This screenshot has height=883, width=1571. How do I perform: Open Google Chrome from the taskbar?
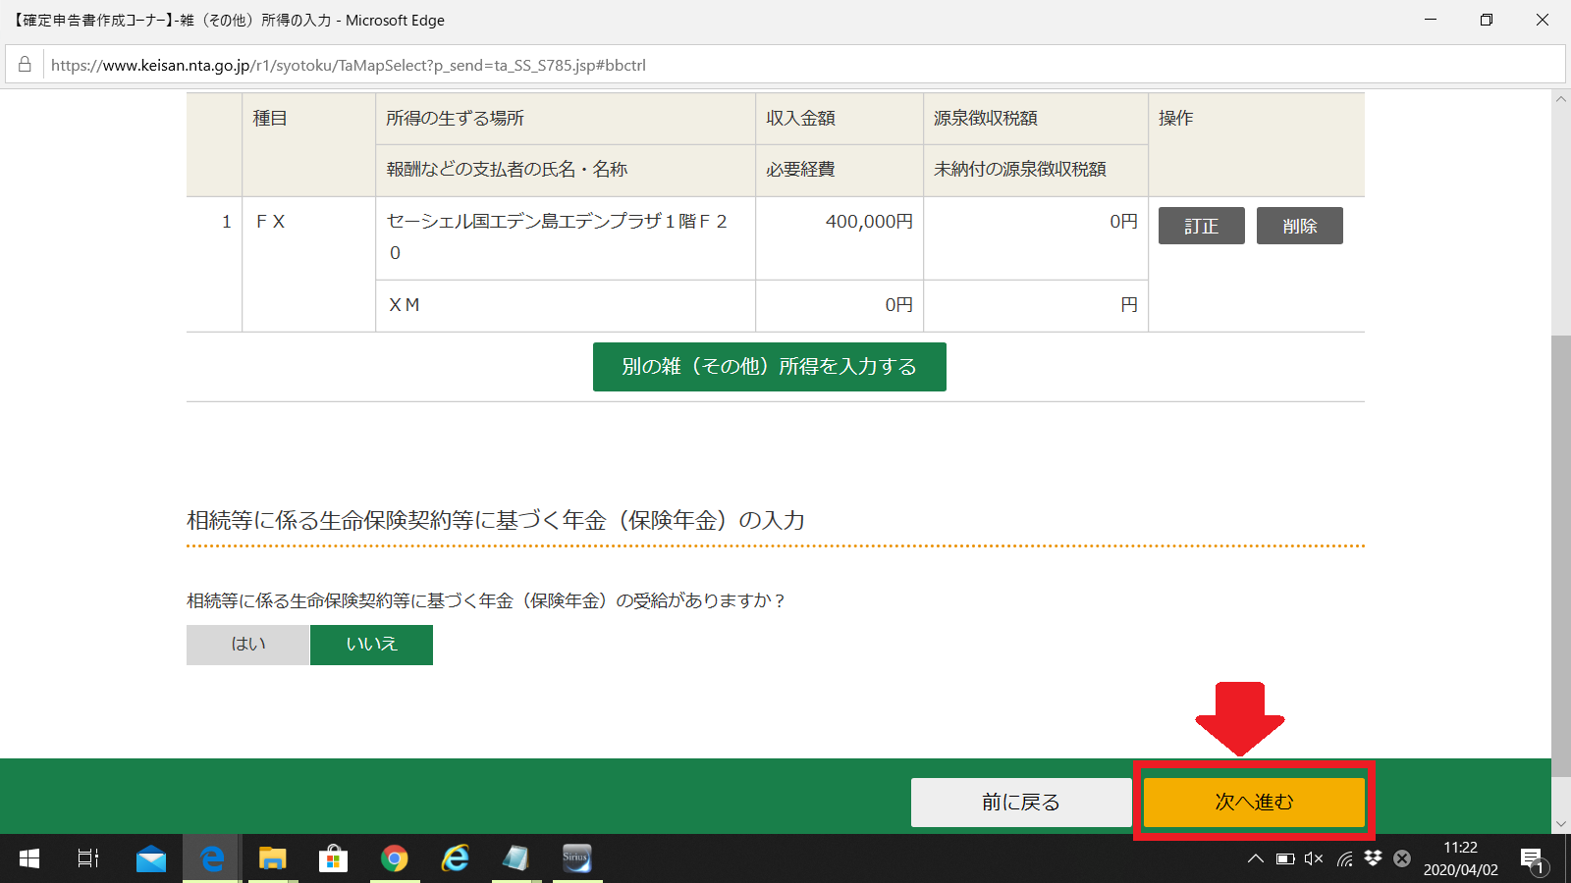click(x=394, y=858)
